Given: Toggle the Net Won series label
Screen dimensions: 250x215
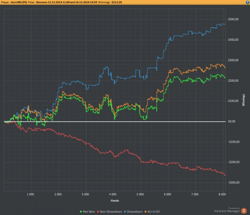Looking at the screenshot, I should coord(89,212).
